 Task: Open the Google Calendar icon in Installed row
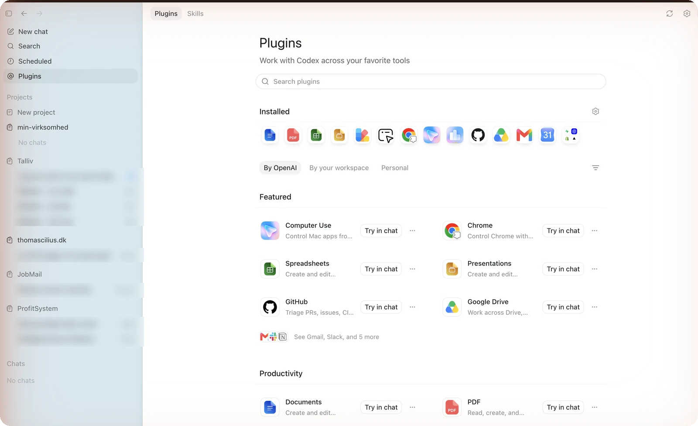tap(547, 135)
